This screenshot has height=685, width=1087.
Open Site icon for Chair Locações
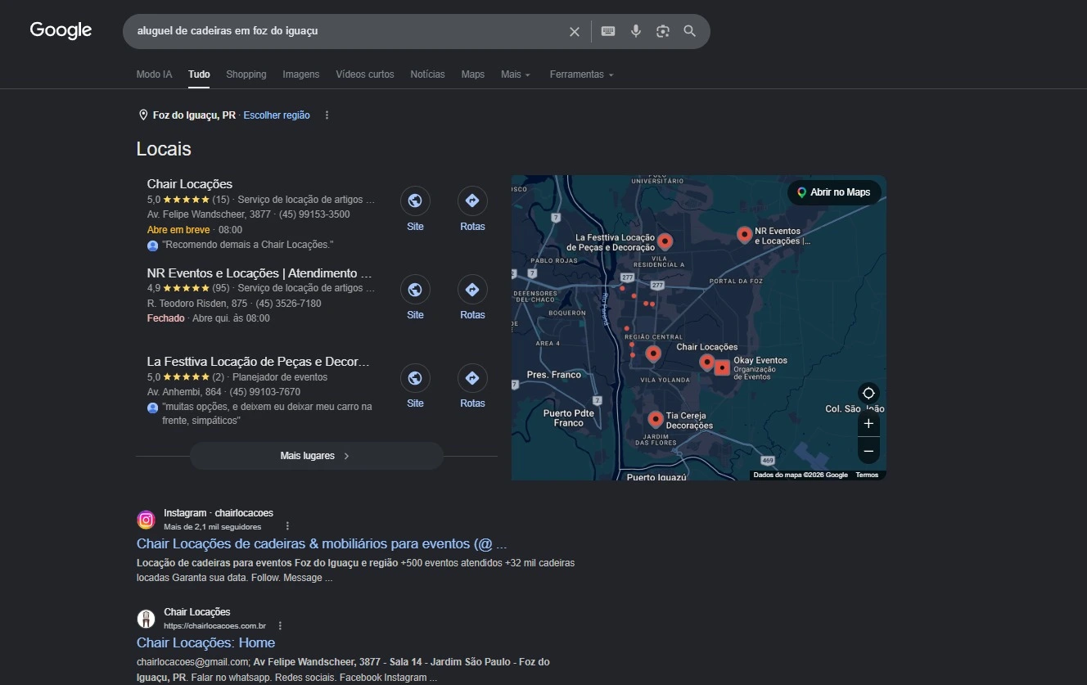tap(415, 201)
